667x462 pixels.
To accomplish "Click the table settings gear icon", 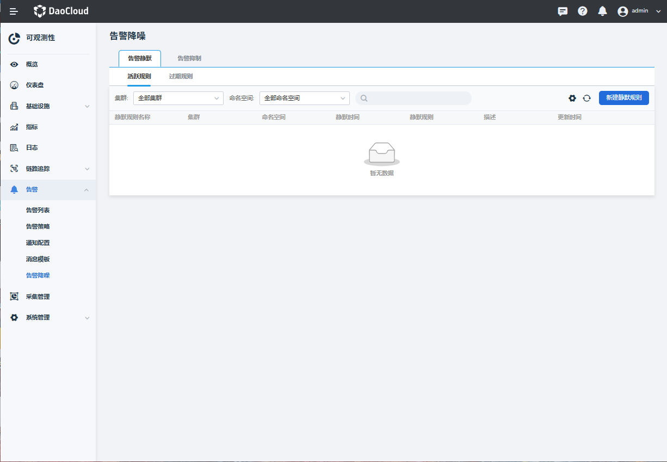I will (572, 98).
